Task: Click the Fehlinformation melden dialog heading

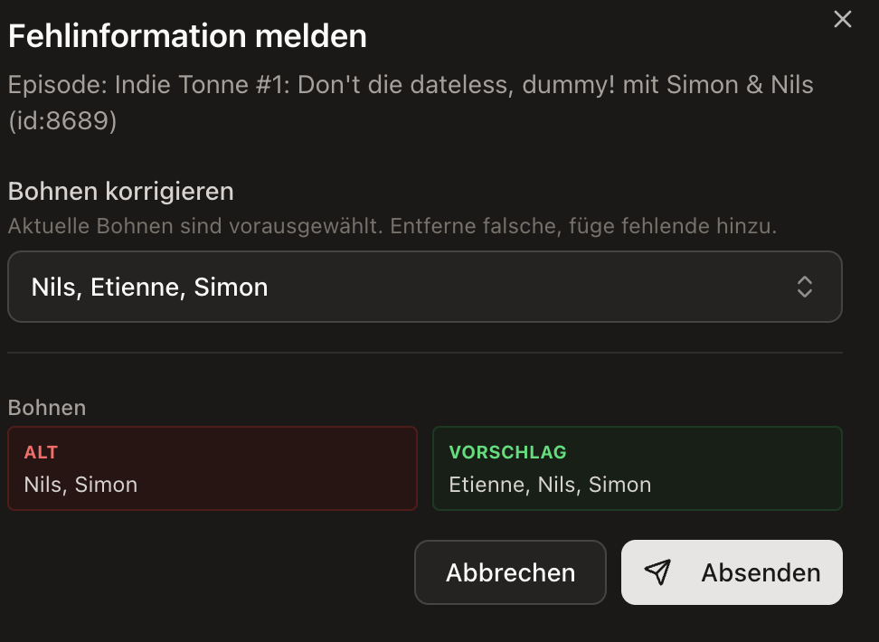Action: pos(187,34)
